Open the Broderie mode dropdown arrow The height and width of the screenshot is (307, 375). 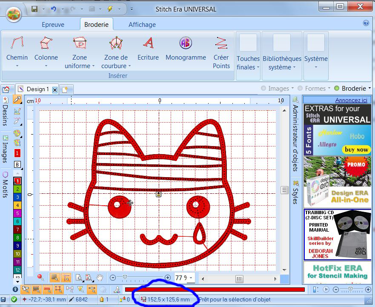tap(369, 88)
